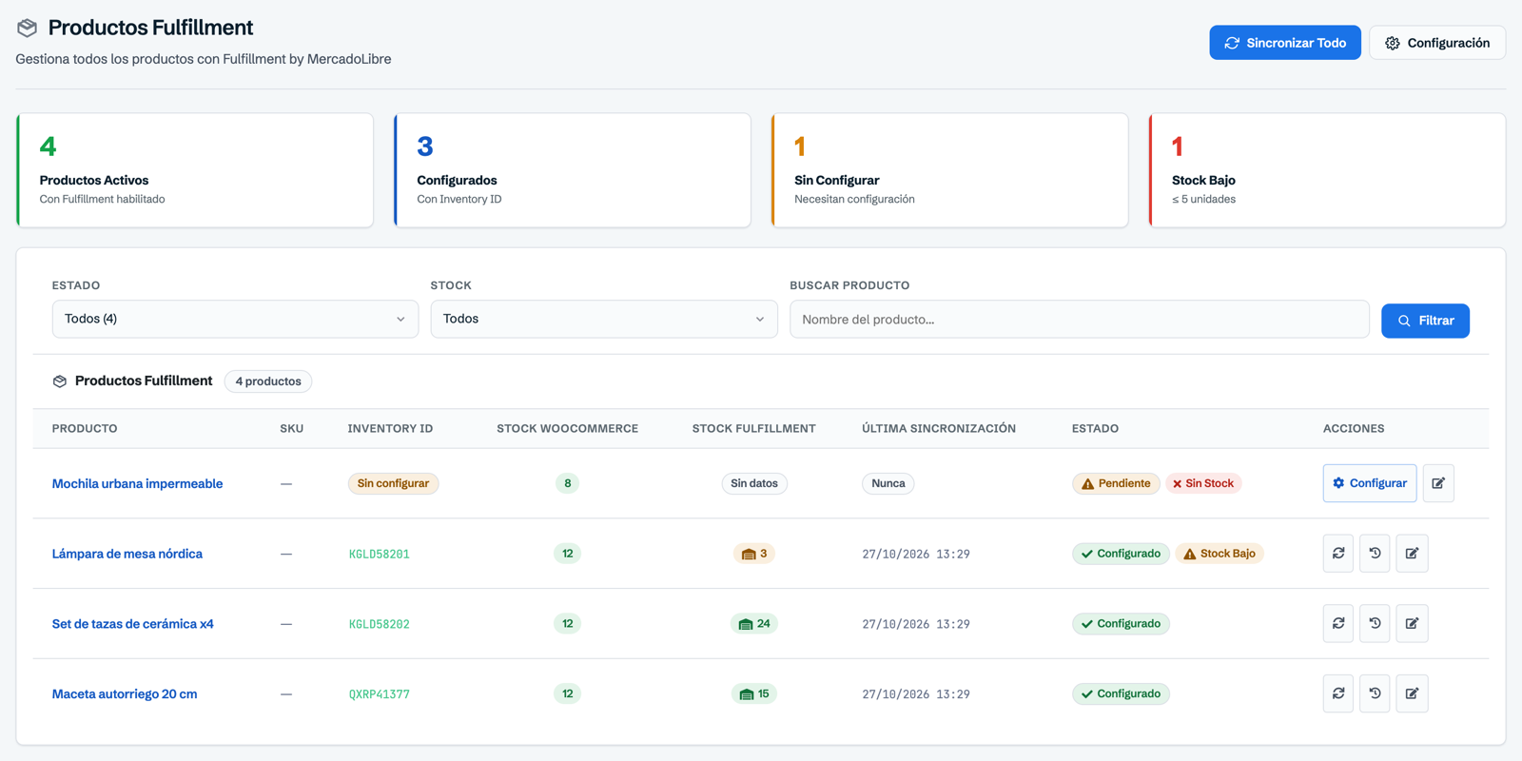Click the box icon beside the table title
The image size is (1522, 761).
coord(60,381)
